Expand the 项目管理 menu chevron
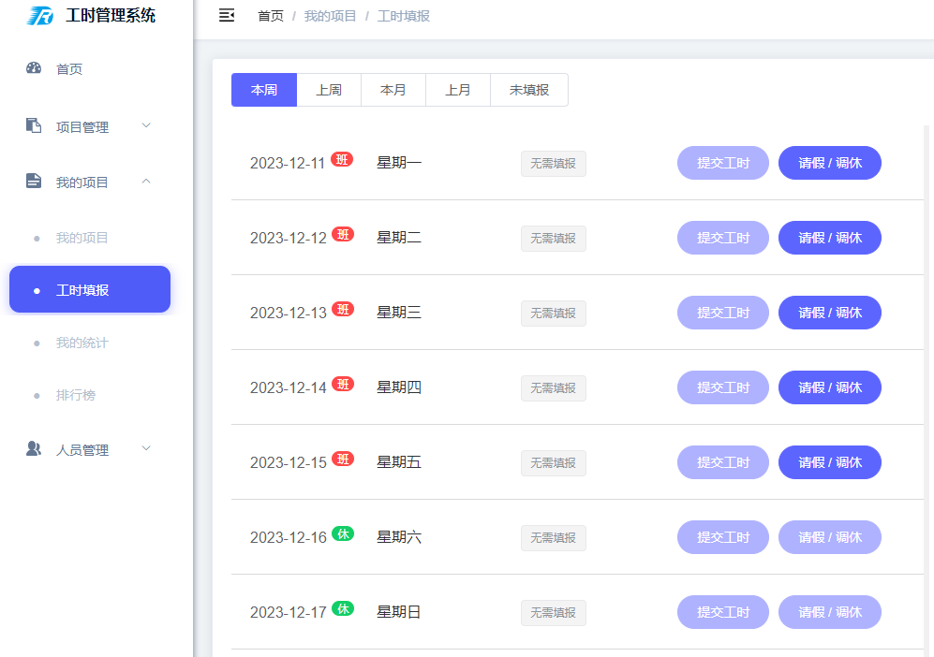 click(146, 125)
